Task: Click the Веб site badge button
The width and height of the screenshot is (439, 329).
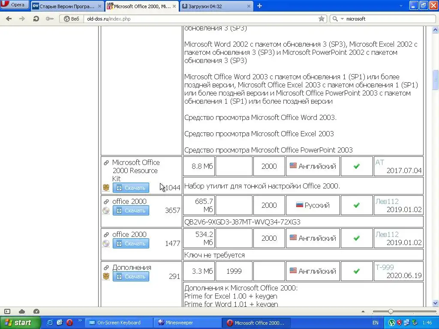Action: (x=72, y=19)
